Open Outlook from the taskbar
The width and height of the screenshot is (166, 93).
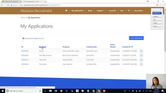(x=56, y=91)
